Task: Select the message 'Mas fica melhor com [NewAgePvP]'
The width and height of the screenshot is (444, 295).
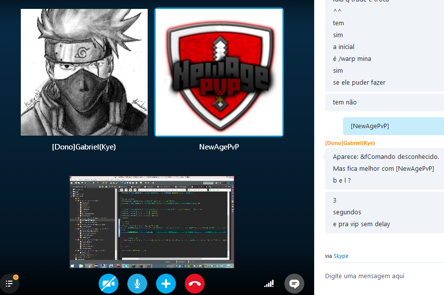Action: pos(384,169)
